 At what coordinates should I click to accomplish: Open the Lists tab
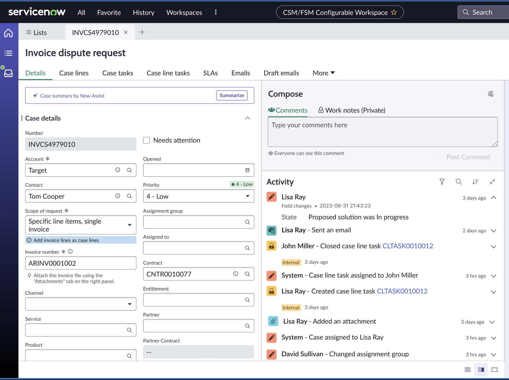37,32
